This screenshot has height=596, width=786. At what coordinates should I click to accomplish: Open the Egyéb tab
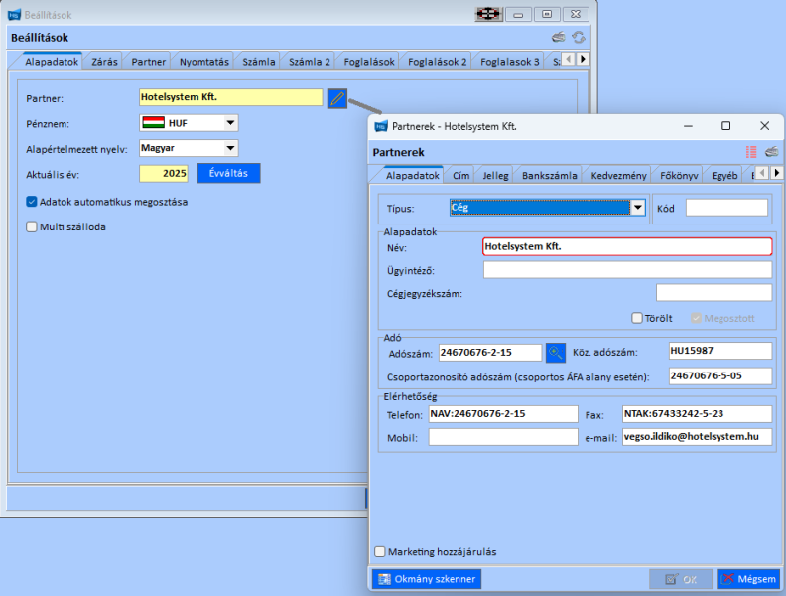tap(724, 175)
